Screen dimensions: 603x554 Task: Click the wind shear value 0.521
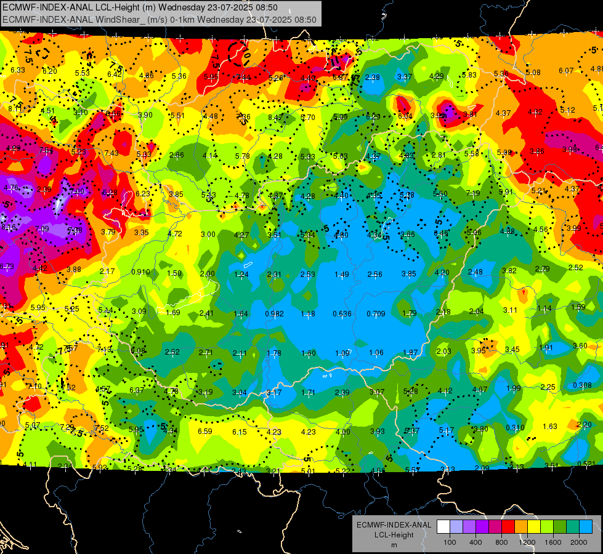[x=586, y=464]
